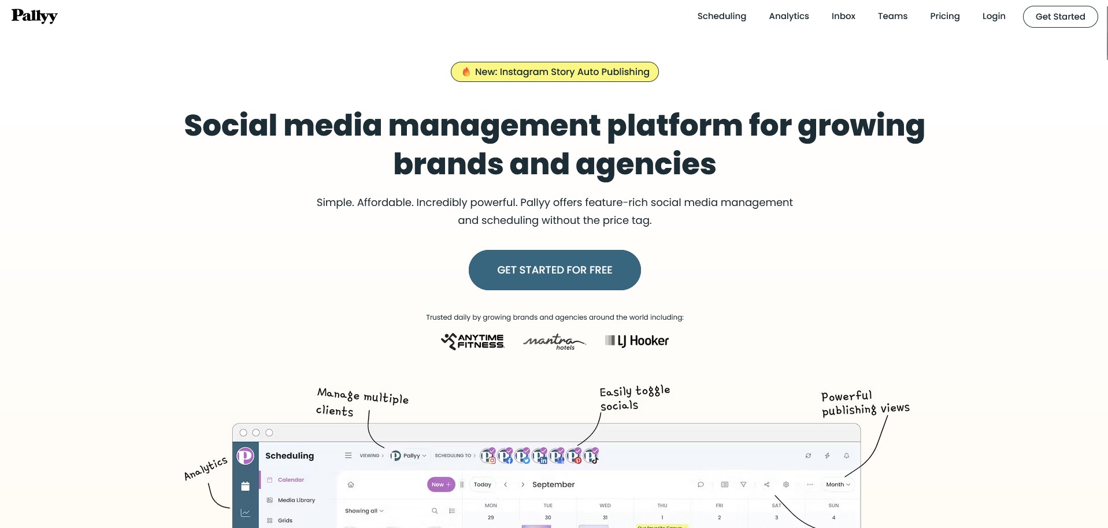Toggle the Instagram social account
1108x528 pixels.
pyautogui.click(x=488, y=456)
